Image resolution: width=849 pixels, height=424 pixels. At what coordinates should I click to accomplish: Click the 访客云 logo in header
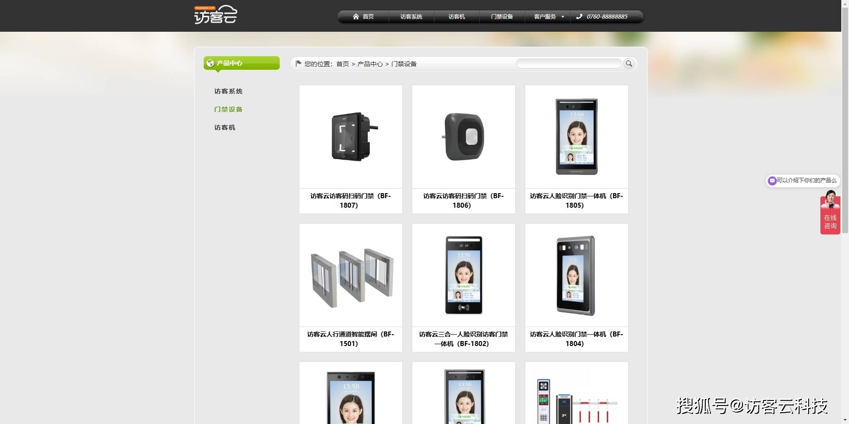point(215,15)
